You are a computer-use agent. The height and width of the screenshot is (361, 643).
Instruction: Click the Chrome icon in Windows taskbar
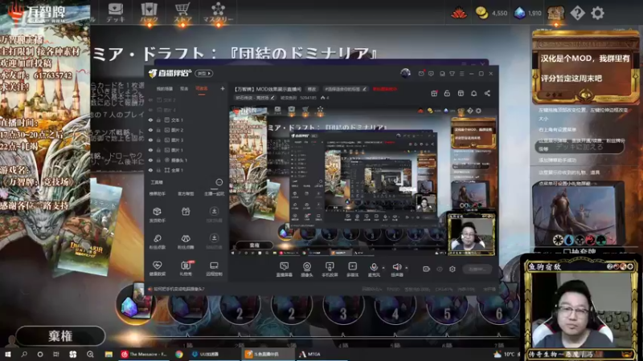click(179, 354)
